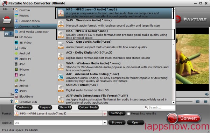
Task: Click 'Free disk space:15.946GB' status text
Action: [20, 130]
